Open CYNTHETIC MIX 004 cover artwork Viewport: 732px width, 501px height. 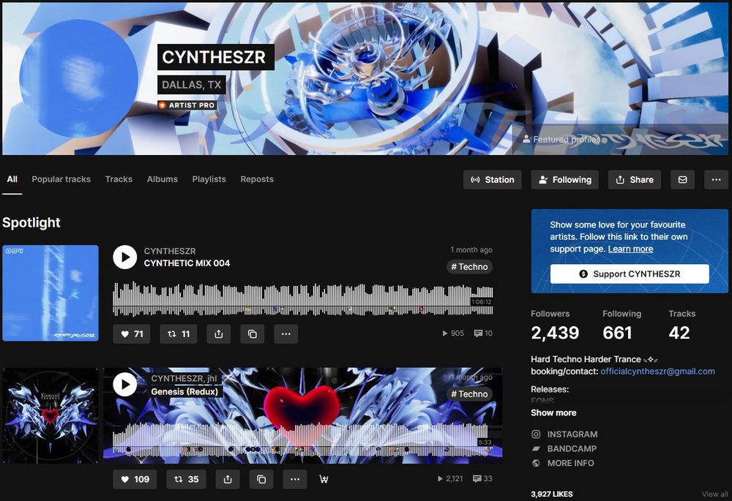[51, 293]
